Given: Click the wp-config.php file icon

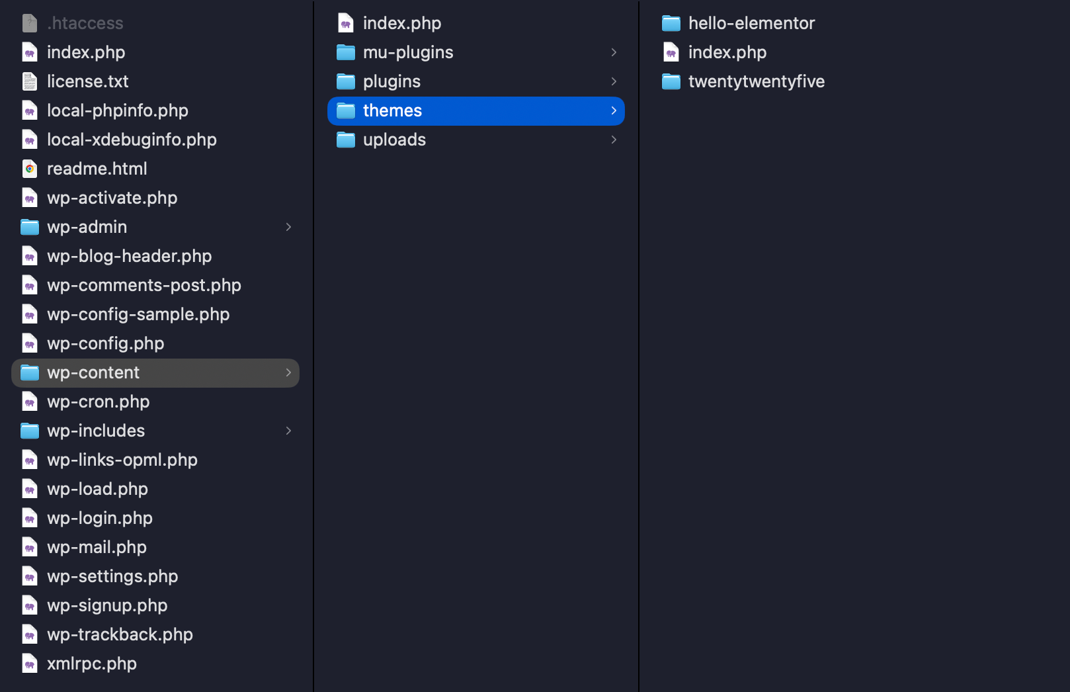Looking at the screenshot, I should click(30, 343).
